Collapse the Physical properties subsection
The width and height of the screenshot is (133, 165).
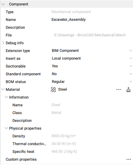coord(6,128)
